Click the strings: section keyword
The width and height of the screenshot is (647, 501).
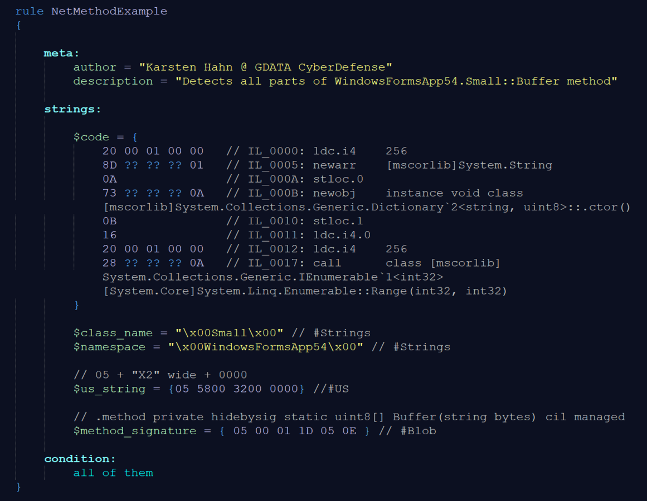(72, 109)
